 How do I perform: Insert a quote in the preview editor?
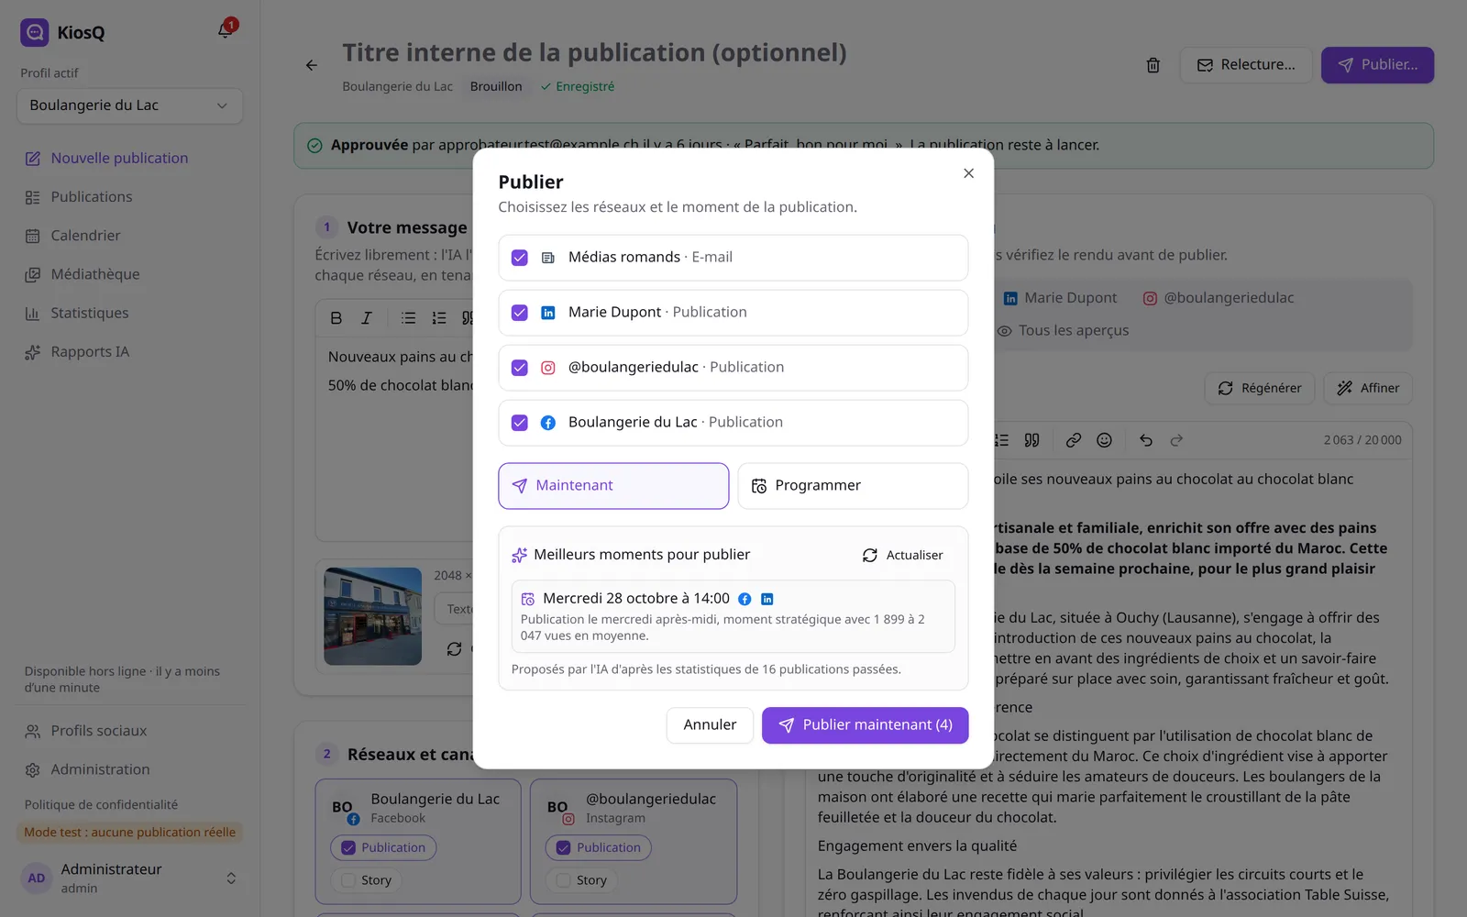(1031, 440)
